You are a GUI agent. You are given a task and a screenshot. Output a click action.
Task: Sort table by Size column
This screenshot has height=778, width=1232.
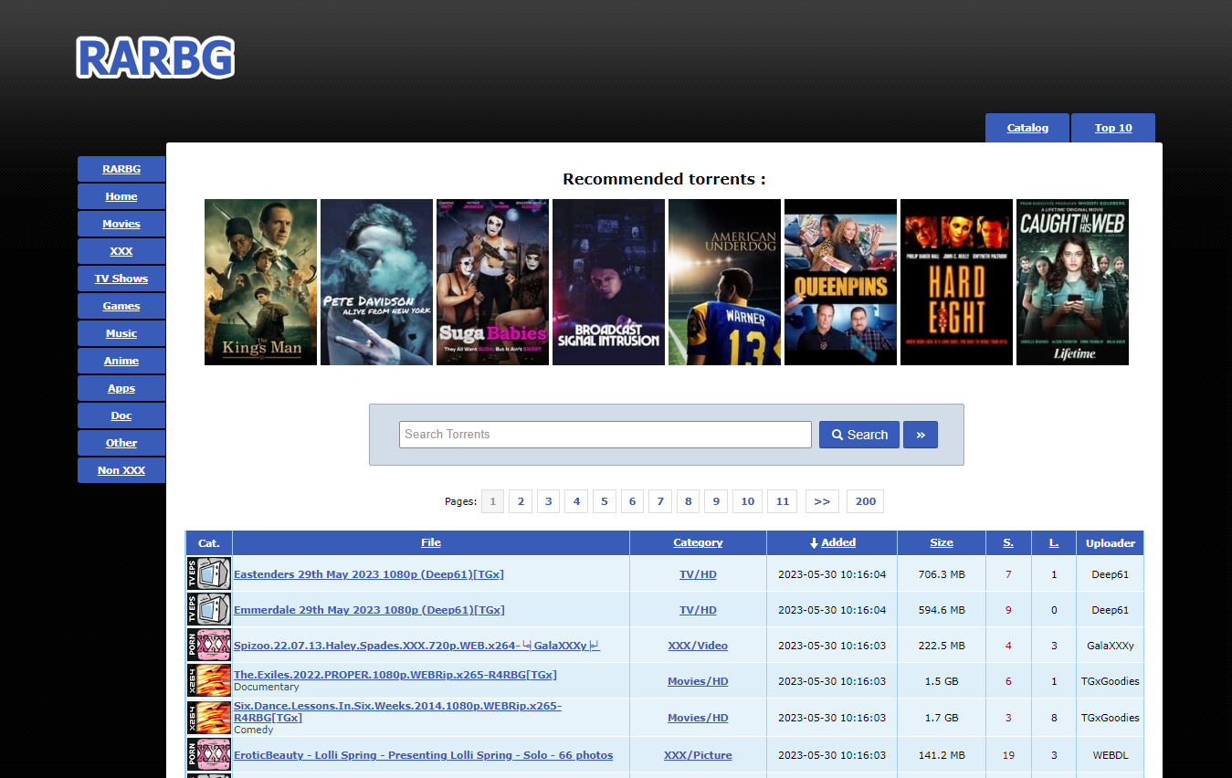pos(942,542)
